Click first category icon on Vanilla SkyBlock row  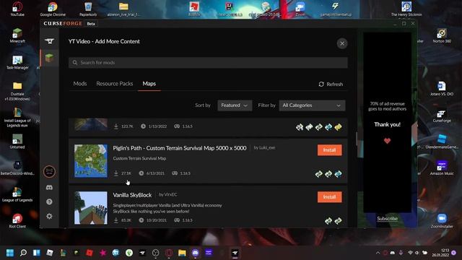coord(328,221)
